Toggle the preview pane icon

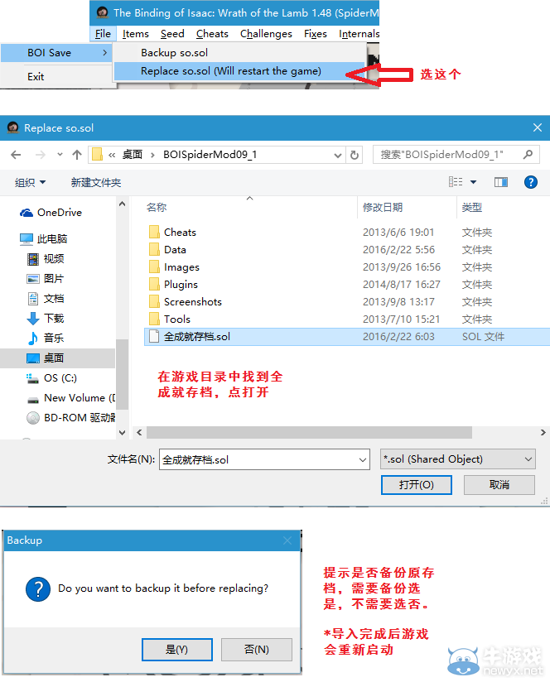501,182
